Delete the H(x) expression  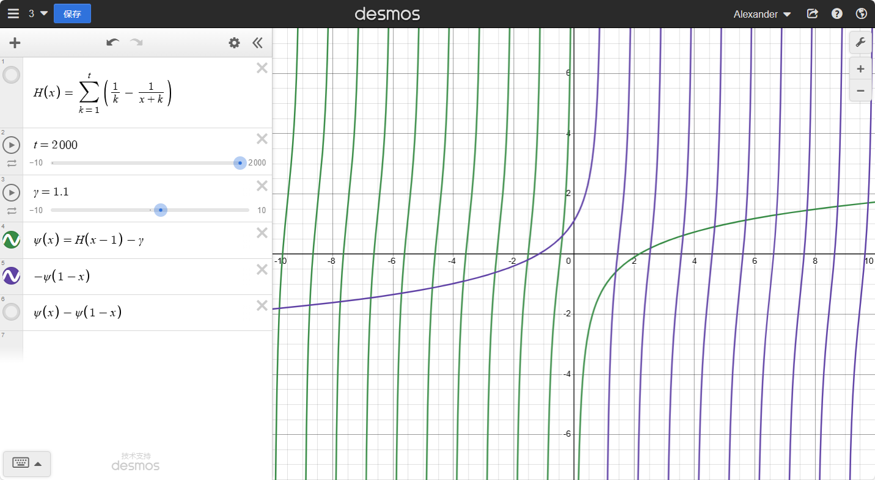click(262, 68)
